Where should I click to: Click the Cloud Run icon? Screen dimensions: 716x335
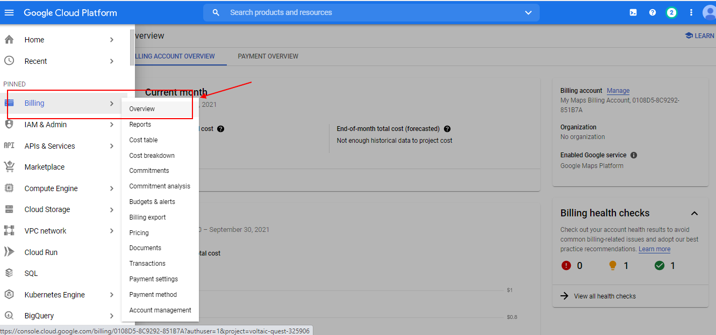[9, 252]
